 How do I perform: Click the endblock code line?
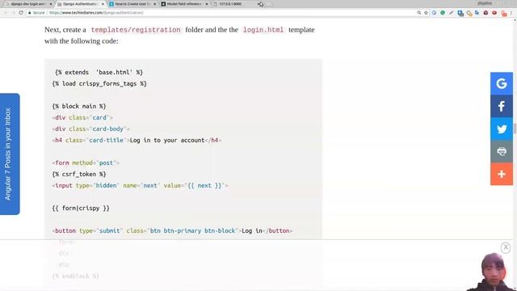coord(75,276)
